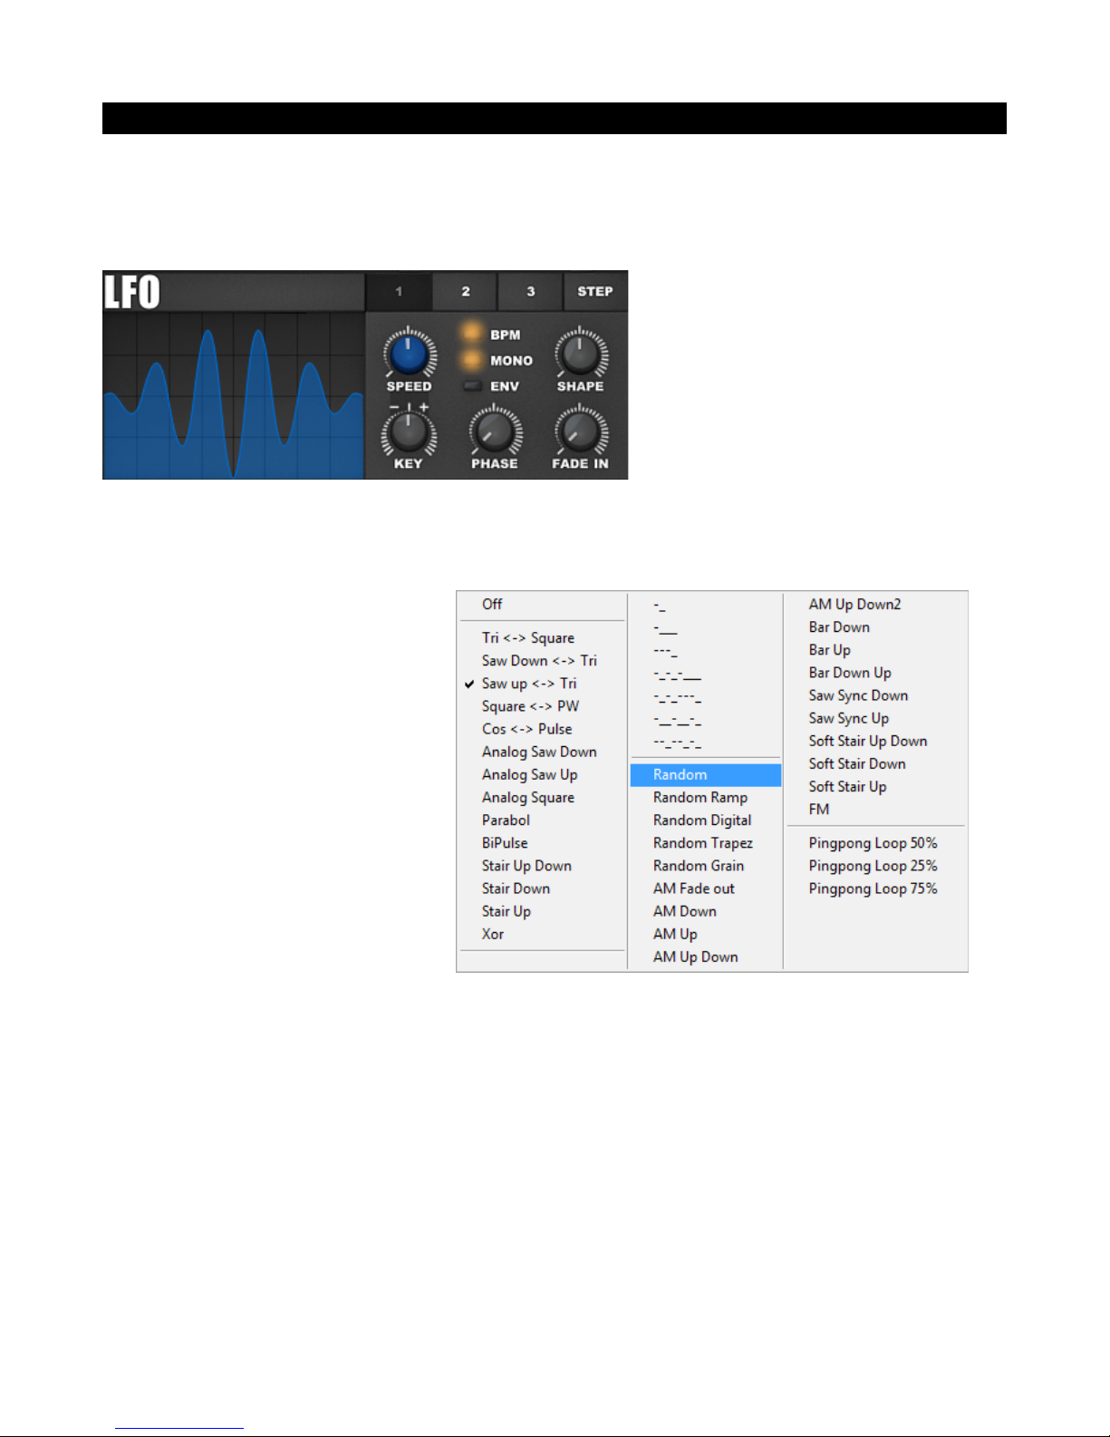Switch to LFO tab 2
Screen dimensions: 1110x1437
[465, 291]
